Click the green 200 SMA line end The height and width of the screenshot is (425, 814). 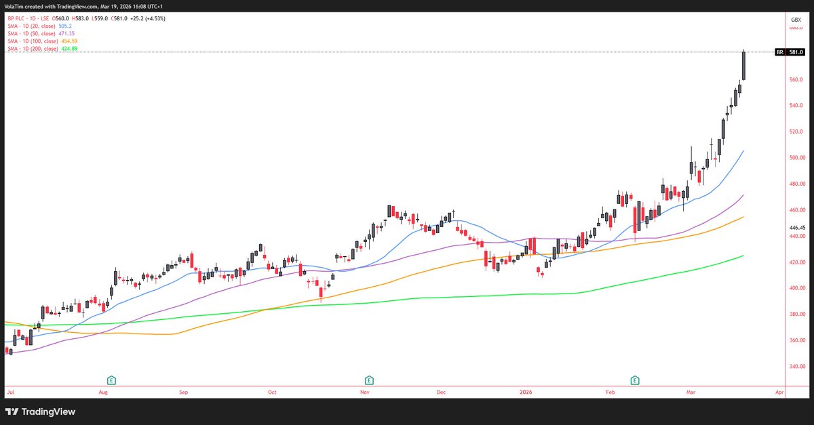[743, 256]
